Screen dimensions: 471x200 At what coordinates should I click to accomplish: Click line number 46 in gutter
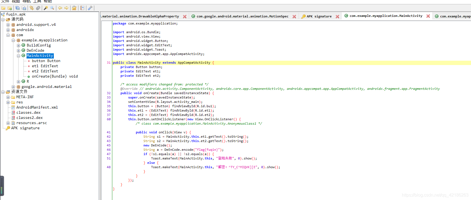[109, 150]
